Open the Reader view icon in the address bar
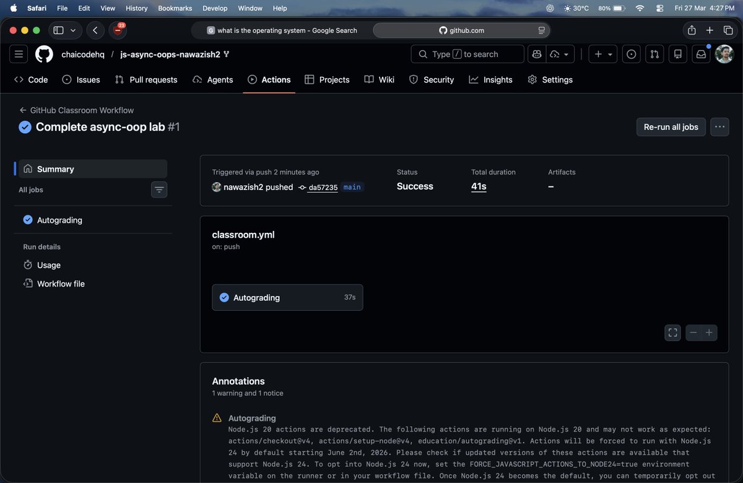The height and width of the screenshot is (483, 743). click(541, 30)
